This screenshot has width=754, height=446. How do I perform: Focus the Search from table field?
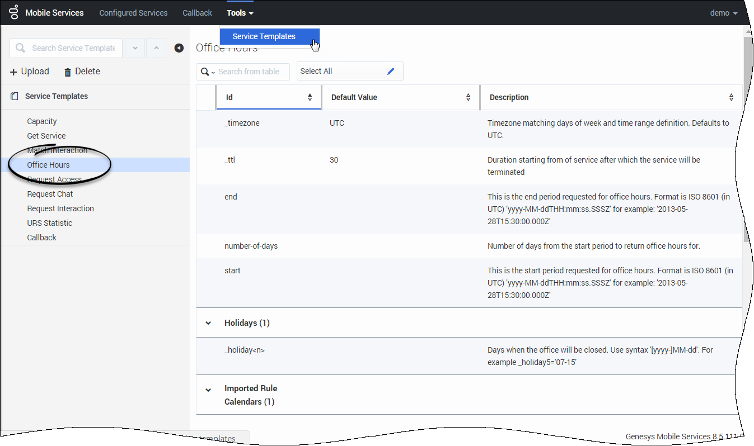(x=243, y=72)
